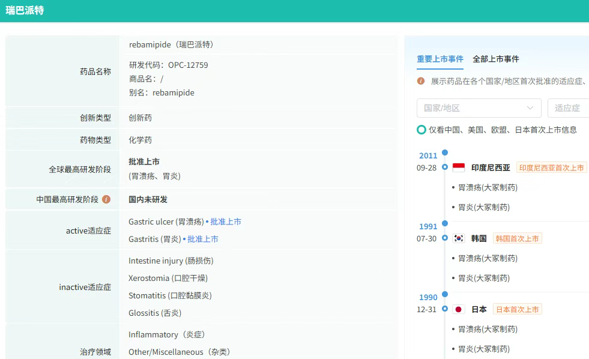589x359 pixels.
Task: Switch to the 重要上市事件 tab
Action: pos(440,59)
